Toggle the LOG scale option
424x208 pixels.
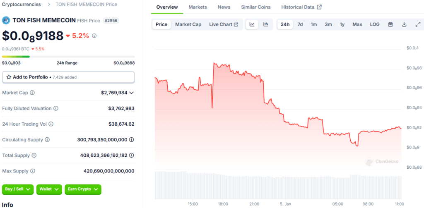(x=375, y=24)
